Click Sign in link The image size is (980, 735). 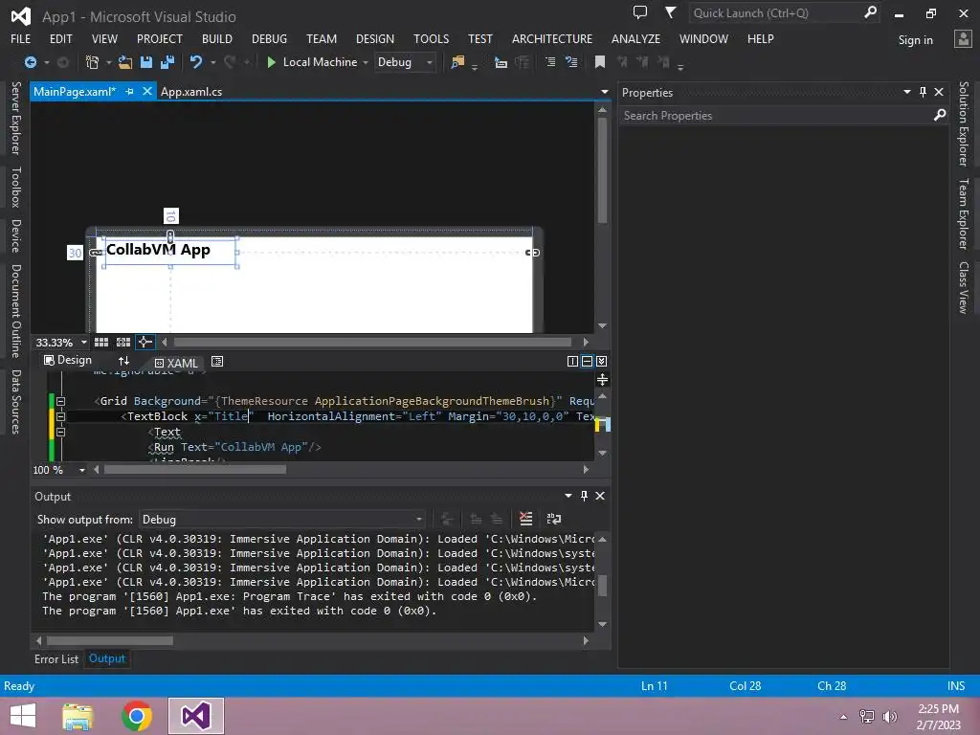click(916, 40)
